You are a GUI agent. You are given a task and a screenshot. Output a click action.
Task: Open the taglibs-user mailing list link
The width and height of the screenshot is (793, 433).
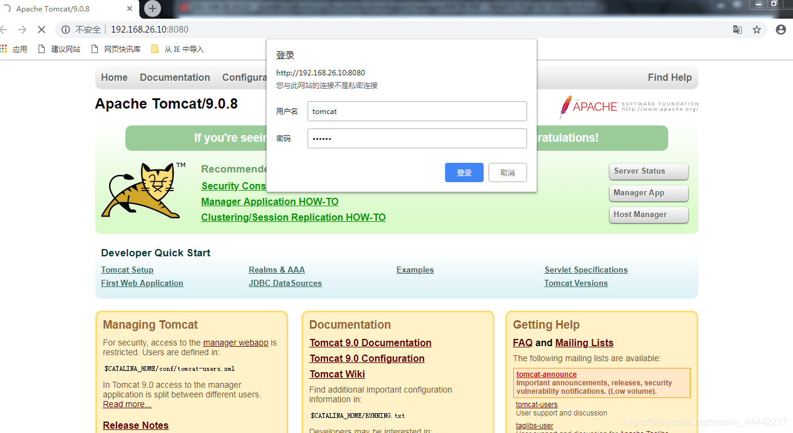(535, 426)
